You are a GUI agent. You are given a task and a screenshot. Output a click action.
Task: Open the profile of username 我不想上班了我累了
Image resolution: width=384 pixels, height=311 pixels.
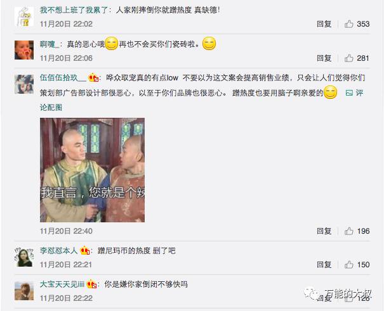pos(74,10)
